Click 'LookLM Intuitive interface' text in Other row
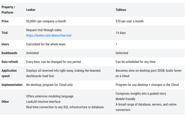This screenshot has height=117, width=185. pyautogui.click(x=43, y=102)
